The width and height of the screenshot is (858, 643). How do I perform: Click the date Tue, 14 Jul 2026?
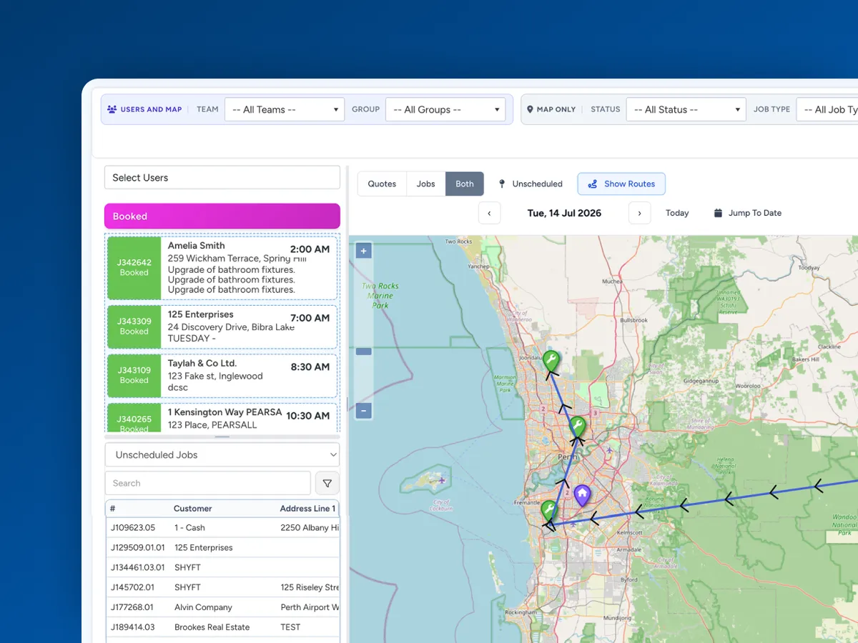pos(564,213)
